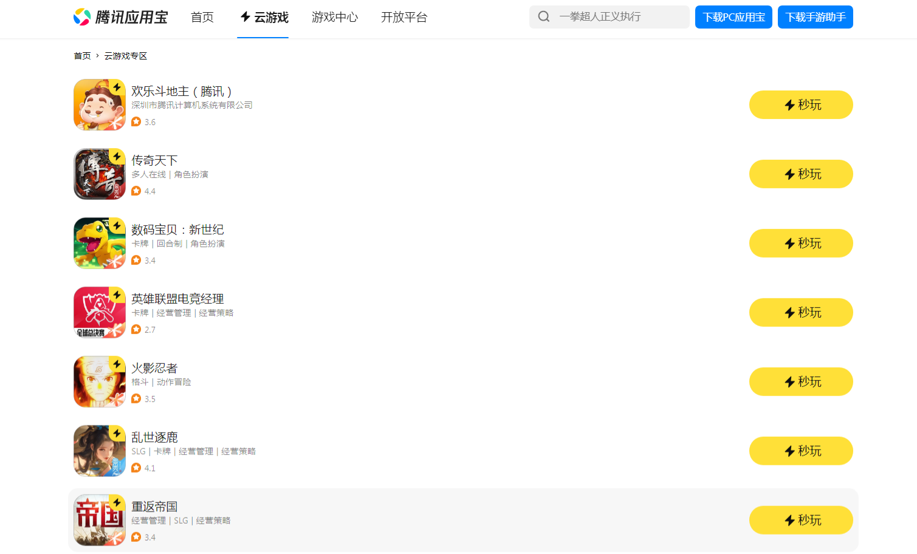This screenshot has width=917, height=554.
Task: Click 首页 breadcrumb link
Action: click(x=82, y=56)
